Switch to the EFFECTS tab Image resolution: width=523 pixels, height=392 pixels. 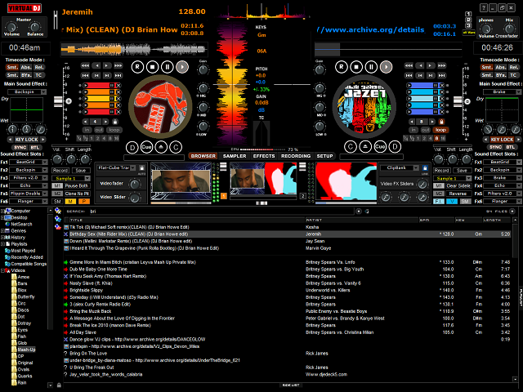tap(264, 156)
